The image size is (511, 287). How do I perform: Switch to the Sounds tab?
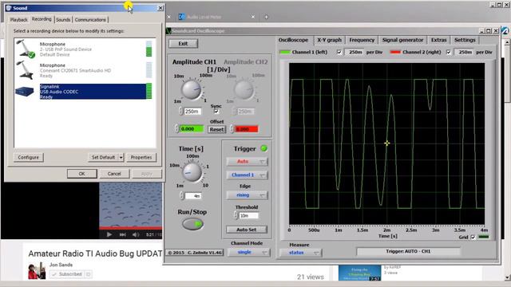point(63,20)
